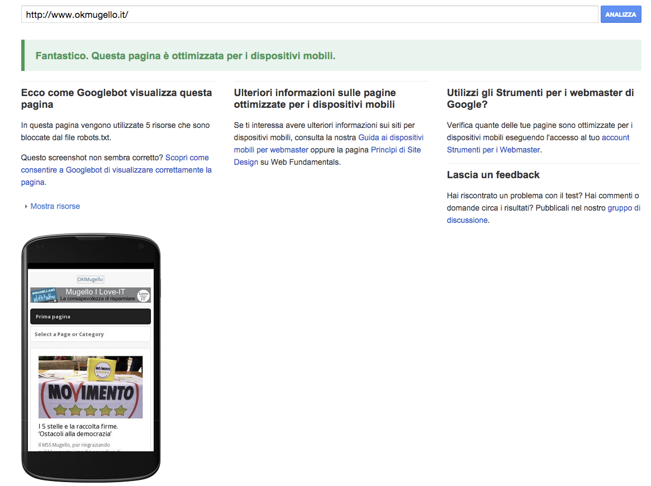This screenshot has width=651, height=486.
Task: Expand the Mostra risorse section
Action: tap(55, 206)
